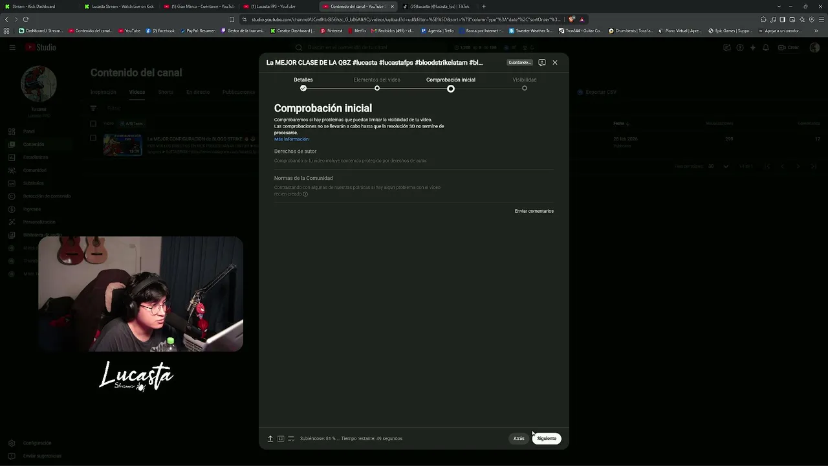Open the Más información link
This screenshot has height=466, width=828.
pyautogui.click(x=291, y=139)
